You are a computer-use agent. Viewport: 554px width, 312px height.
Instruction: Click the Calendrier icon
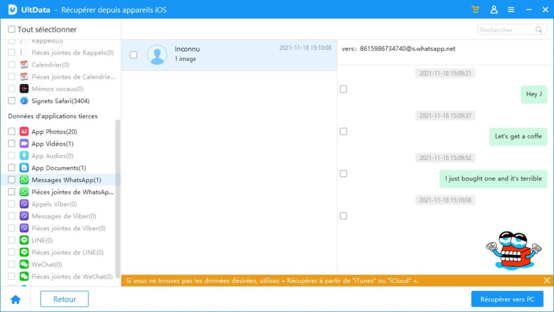(x=24, y=64)
